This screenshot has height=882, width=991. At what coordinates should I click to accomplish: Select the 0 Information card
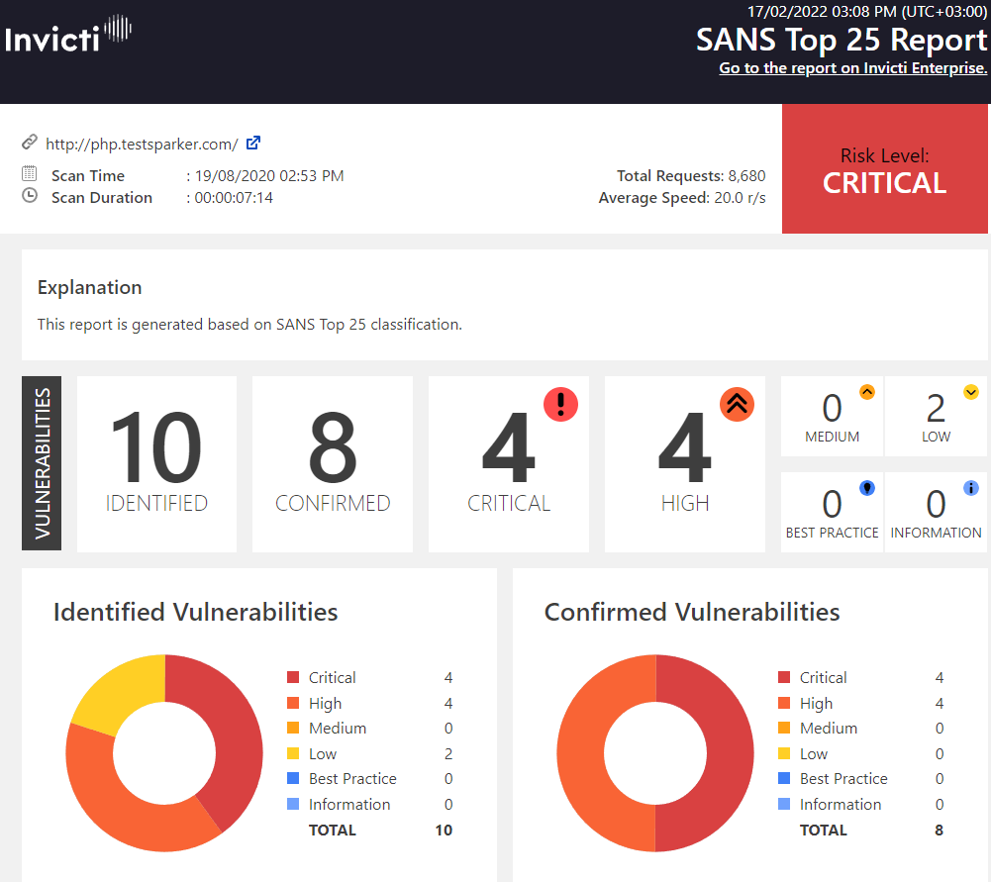[936, 513]
